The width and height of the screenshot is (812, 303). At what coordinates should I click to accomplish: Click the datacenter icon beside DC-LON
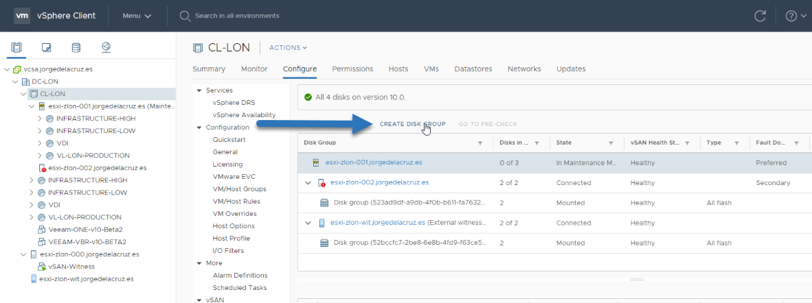[x=25, y=81]
